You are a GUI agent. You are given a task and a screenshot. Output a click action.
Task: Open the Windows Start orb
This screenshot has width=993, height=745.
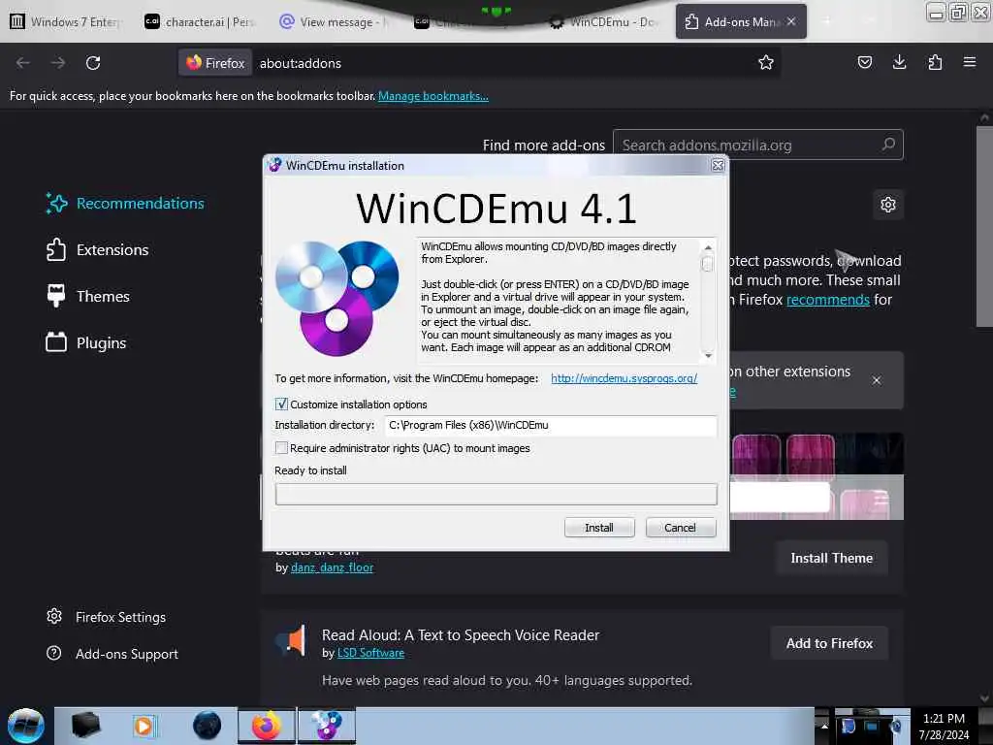[x=25, y=726]
